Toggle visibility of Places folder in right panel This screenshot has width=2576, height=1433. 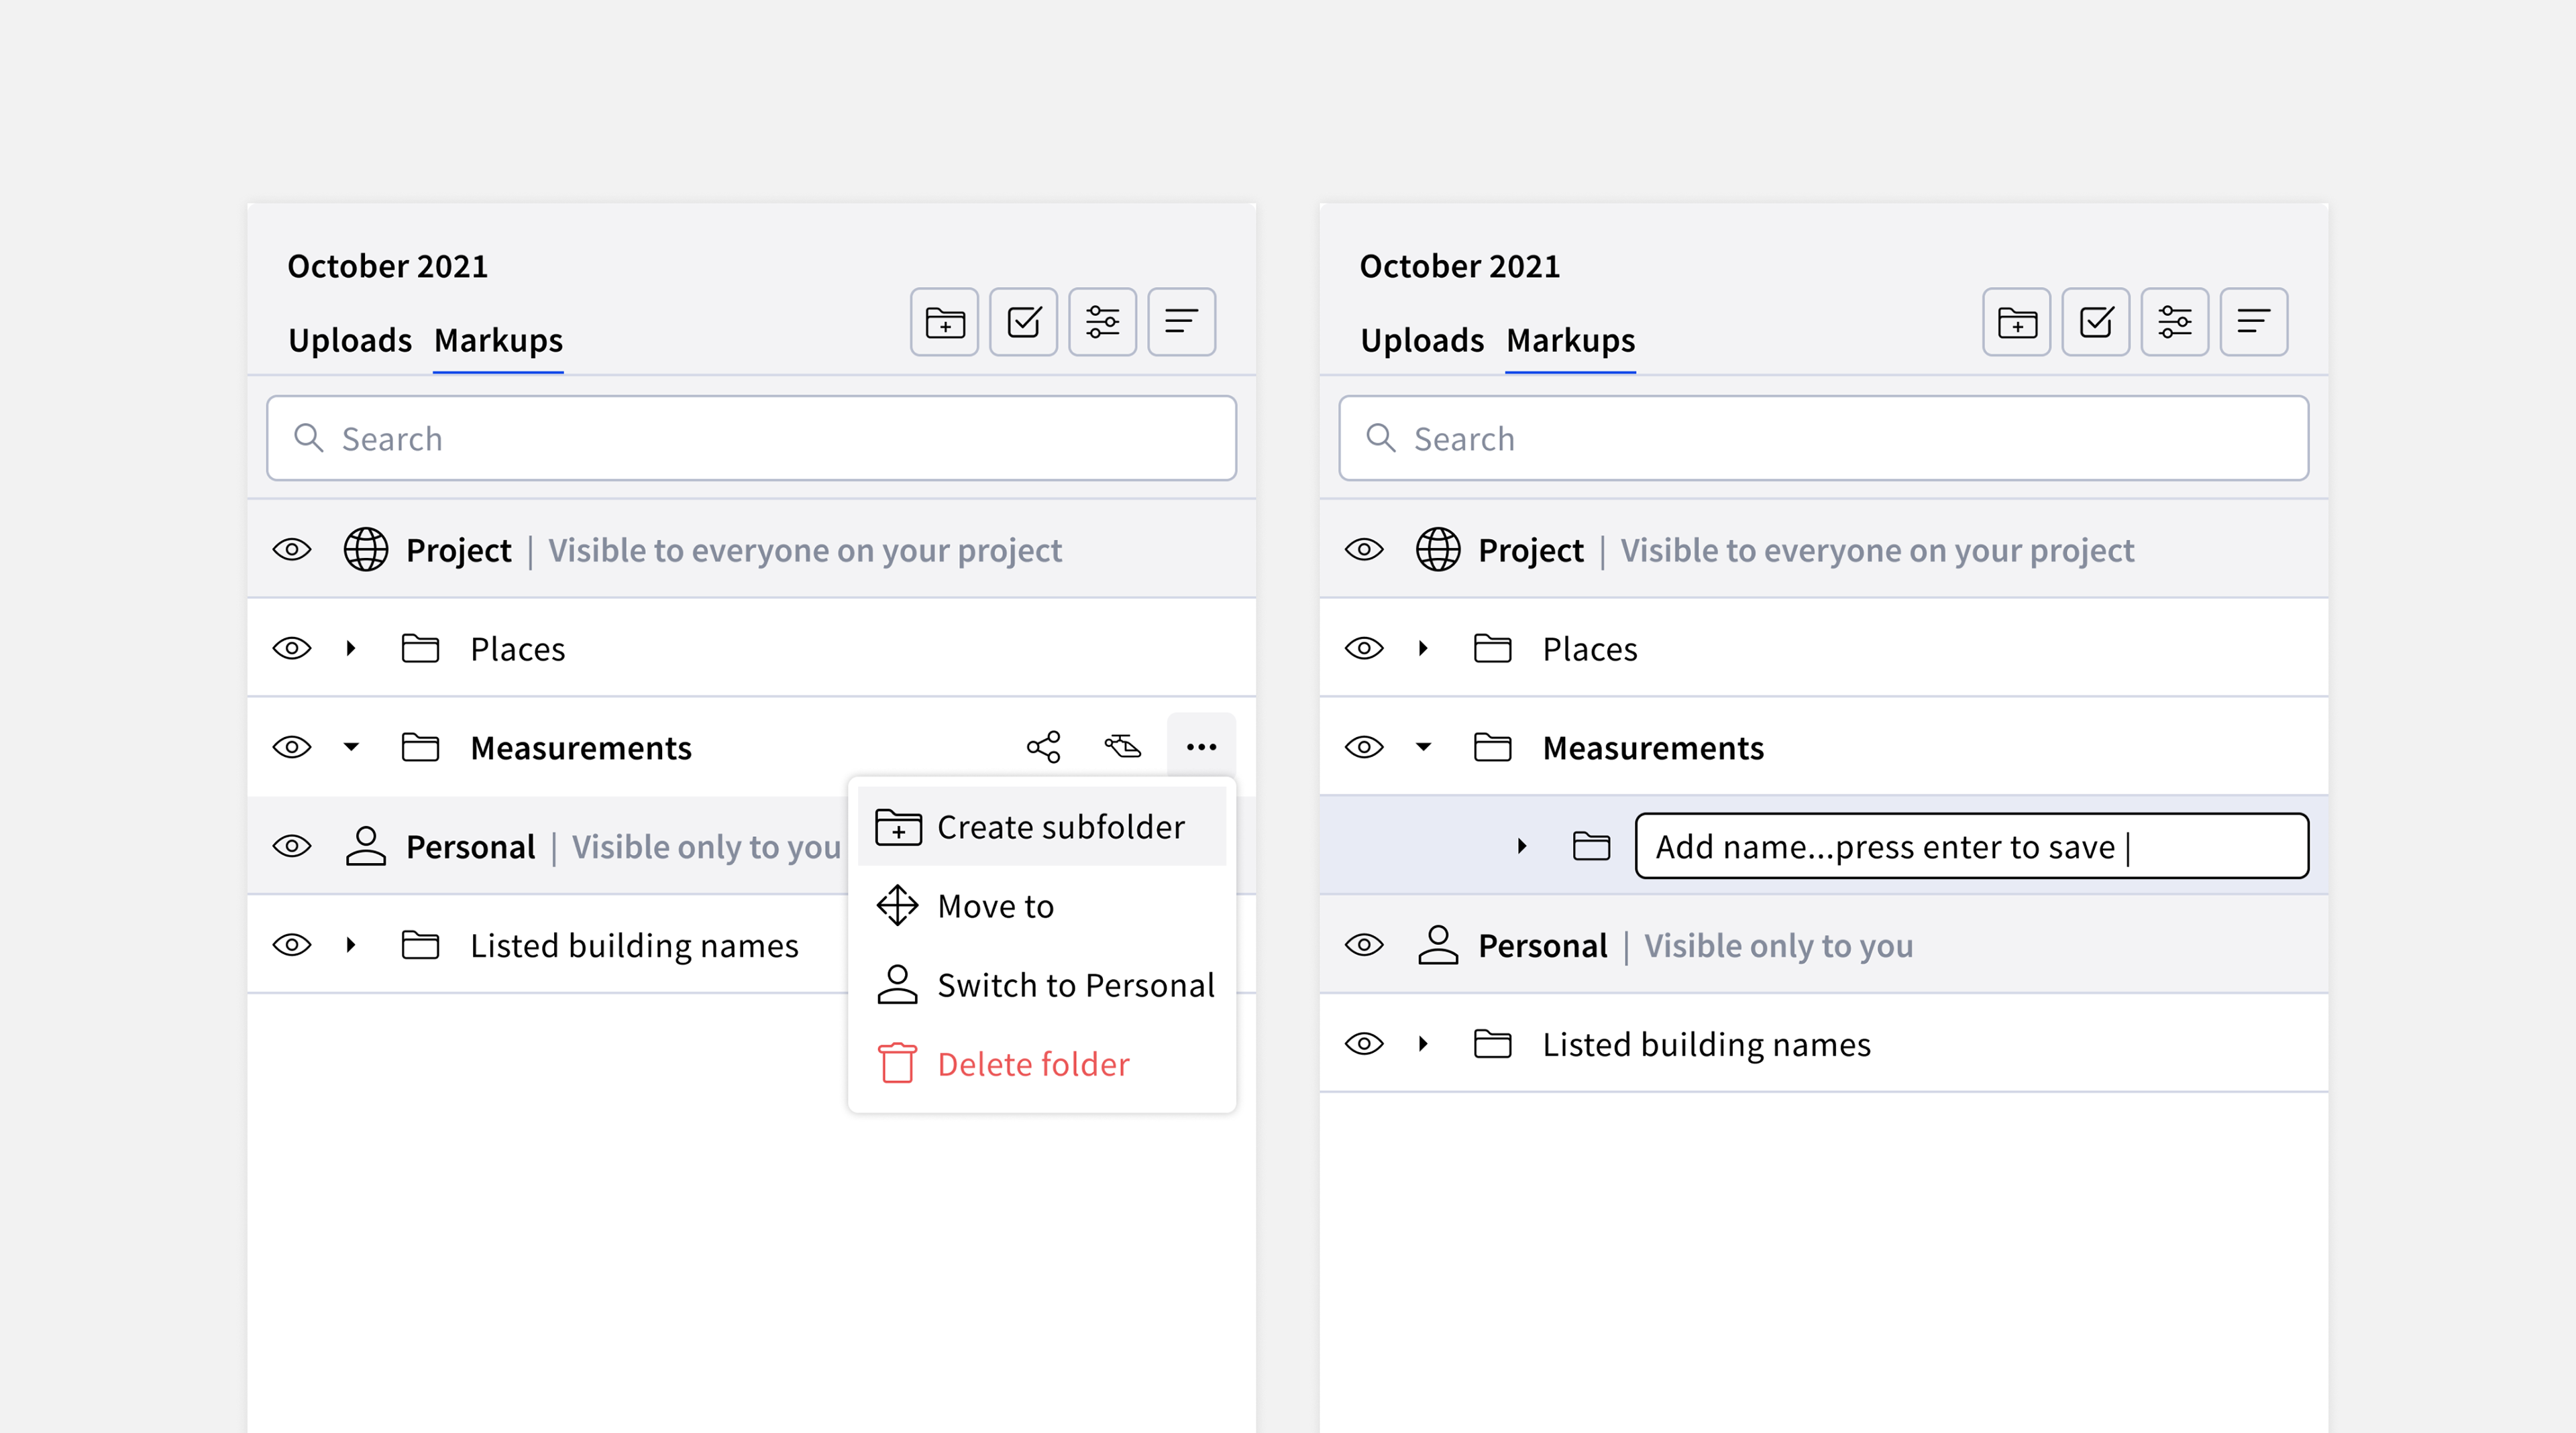[1364, 648]
